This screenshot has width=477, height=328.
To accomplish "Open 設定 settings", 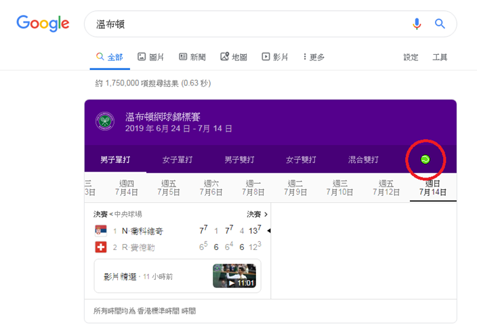I will (411, 57).
